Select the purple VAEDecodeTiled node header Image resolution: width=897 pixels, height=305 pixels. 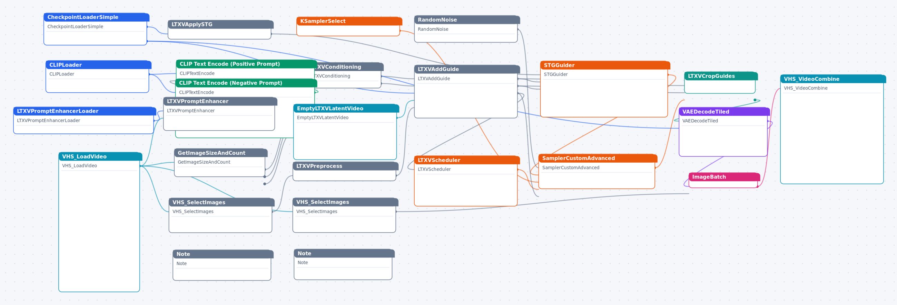click(724, 112)
